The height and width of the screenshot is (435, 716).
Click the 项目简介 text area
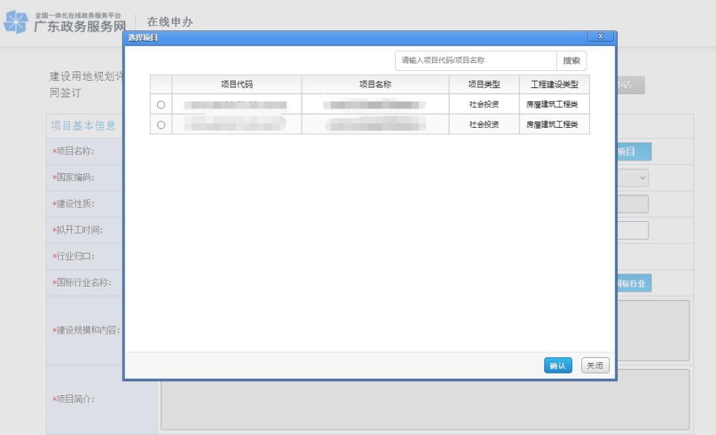pos(424,399)
